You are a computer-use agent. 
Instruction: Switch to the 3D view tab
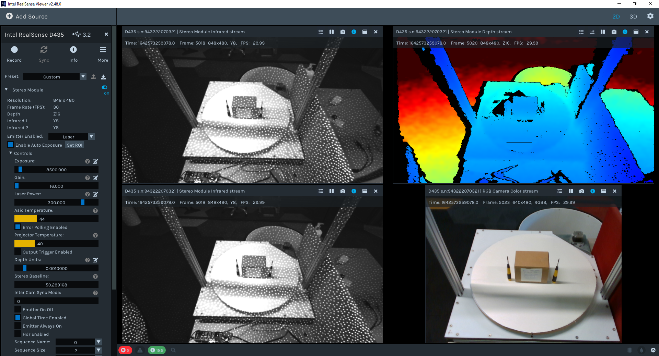633,16
